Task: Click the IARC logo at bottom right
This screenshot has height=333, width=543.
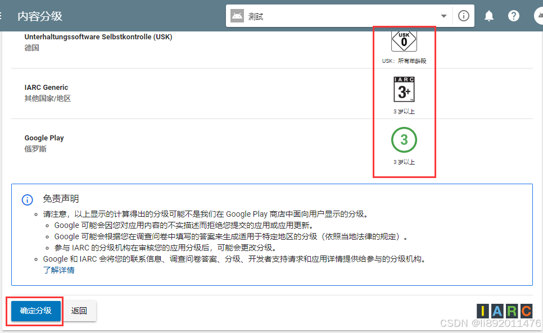Action: (504, 311)
